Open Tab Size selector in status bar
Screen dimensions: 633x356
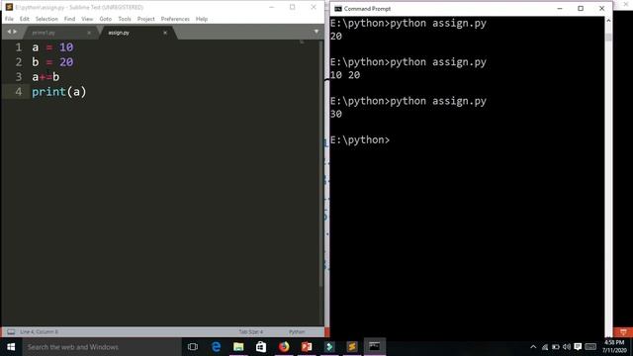(250, 332)
